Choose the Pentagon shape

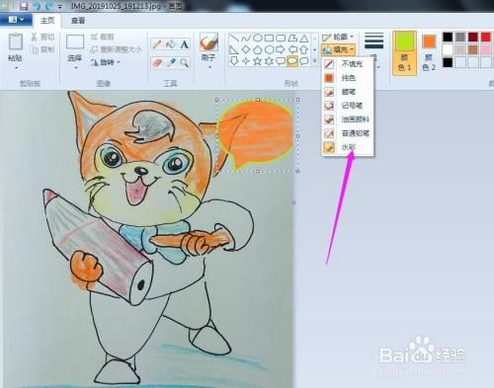tap(258, 50)
